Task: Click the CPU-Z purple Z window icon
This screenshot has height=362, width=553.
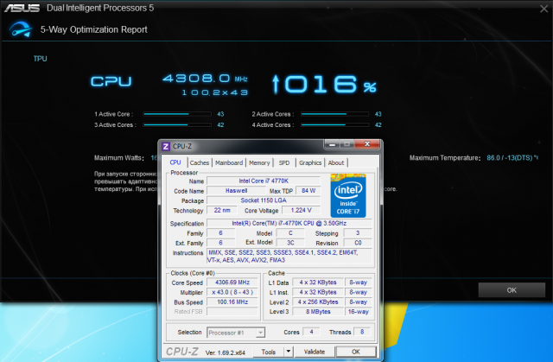Action: [166, 146]
